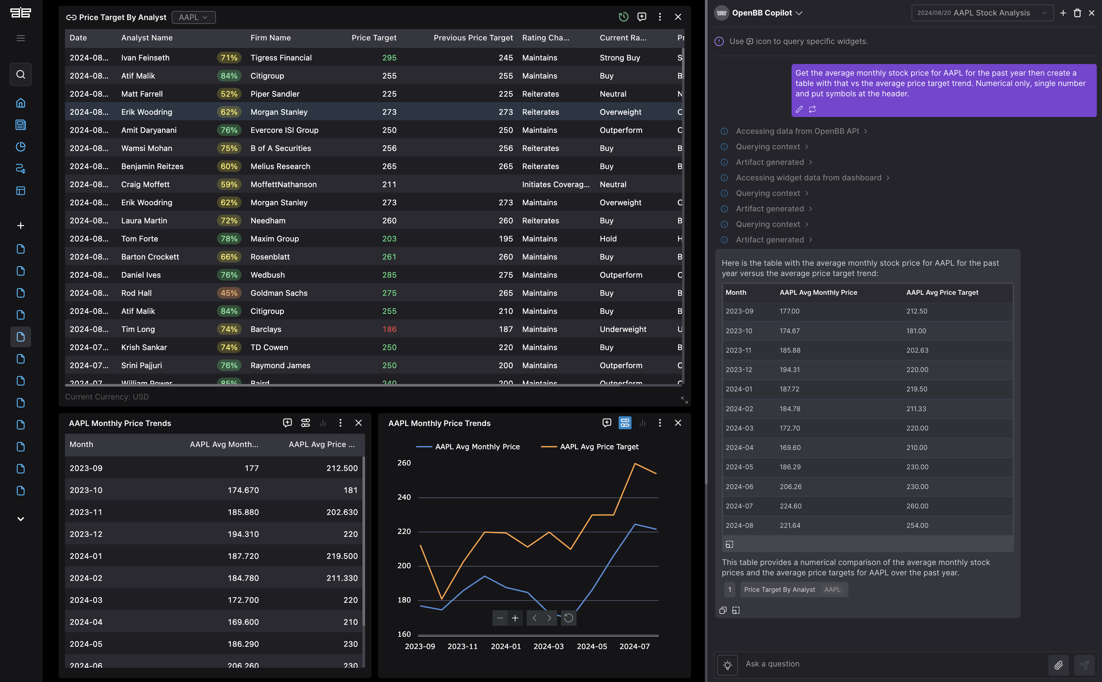Image resolution: width=1102 pixels, height=682 pixels.
Task: Click the search icon in left sidebar
Action: pyautogui.click(x=21, y=74)
